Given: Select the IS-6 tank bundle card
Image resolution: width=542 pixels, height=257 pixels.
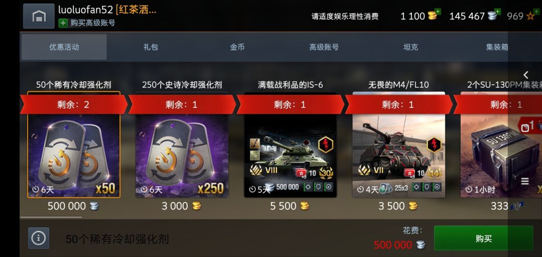Looking at the screenshot, I should pos(291,145).
